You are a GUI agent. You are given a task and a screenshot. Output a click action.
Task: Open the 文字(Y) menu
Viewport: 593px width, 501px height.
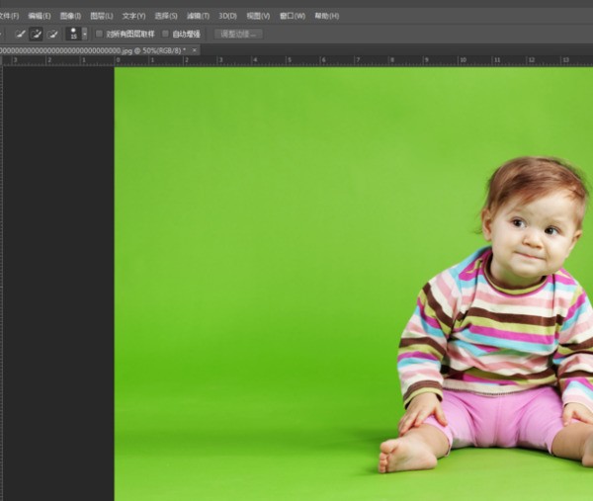point(133,16)
